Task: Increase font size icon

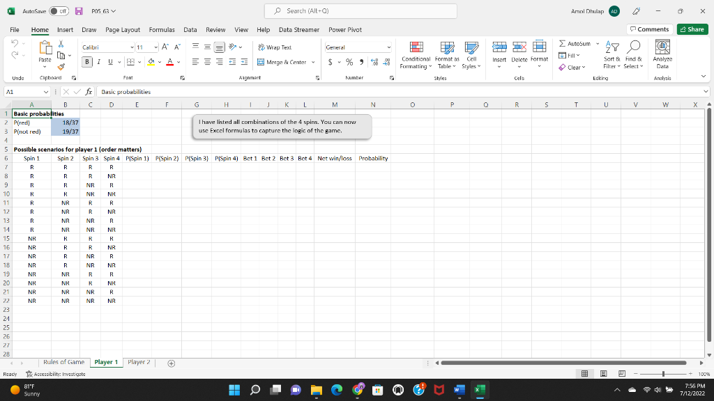Action: [165, 47]
